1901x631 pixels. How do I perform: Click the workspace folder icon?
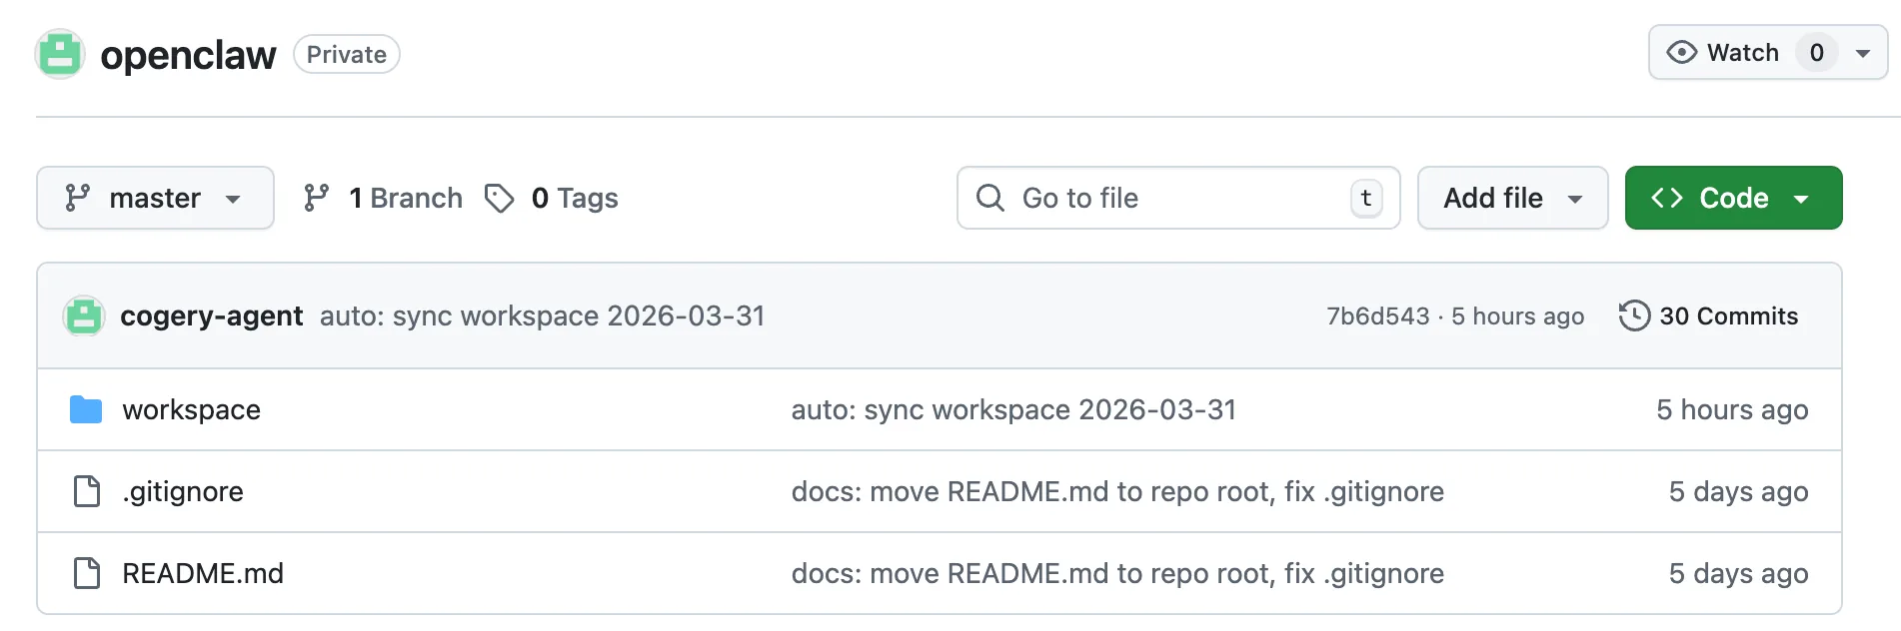[x=86, y=409]
